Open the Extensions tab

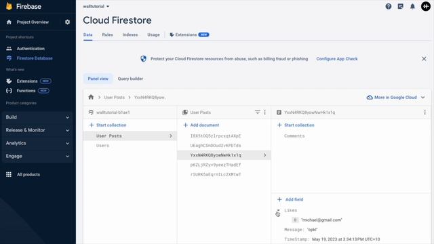(189, 35)
